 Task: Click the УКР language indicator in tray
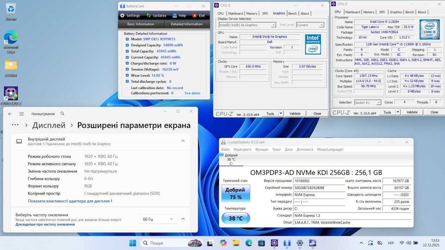tap(391, 243)
